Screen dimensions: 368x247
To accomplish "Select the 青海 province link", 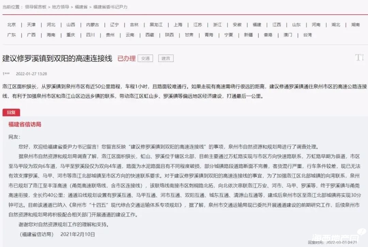I will [209, 35].
